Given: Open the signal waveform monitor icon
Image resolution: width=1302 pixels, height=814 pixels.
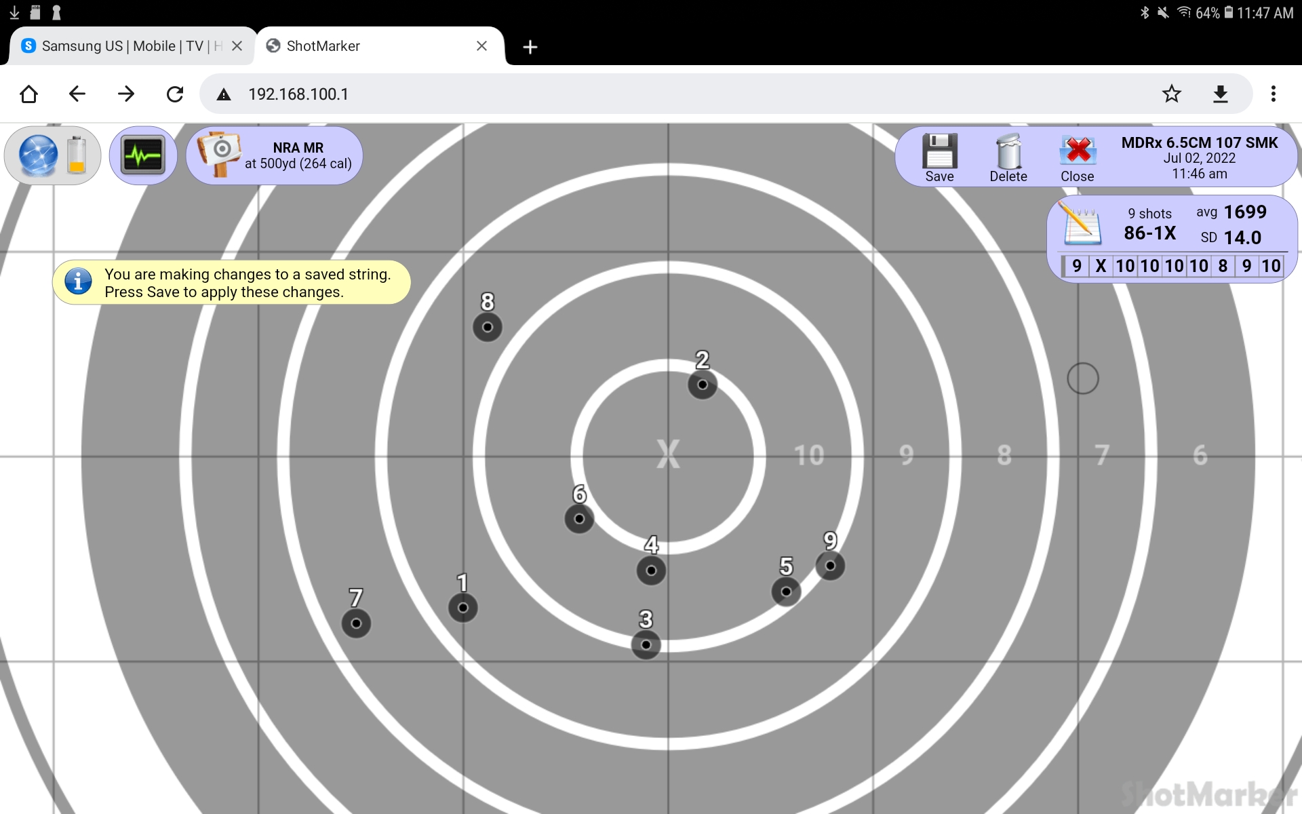Looking at the screenshot, I should (143, 155).
